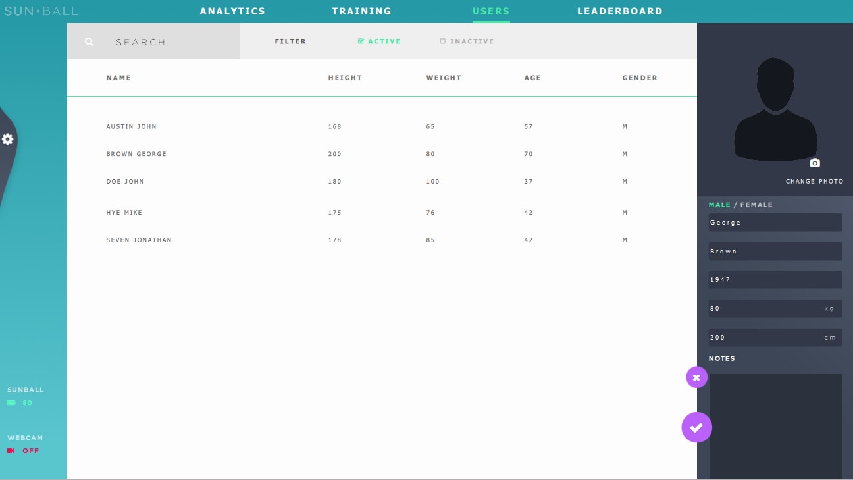Click the settings gear icon
The width and height of the screenshot is (853, 480).
click(8, 139)
